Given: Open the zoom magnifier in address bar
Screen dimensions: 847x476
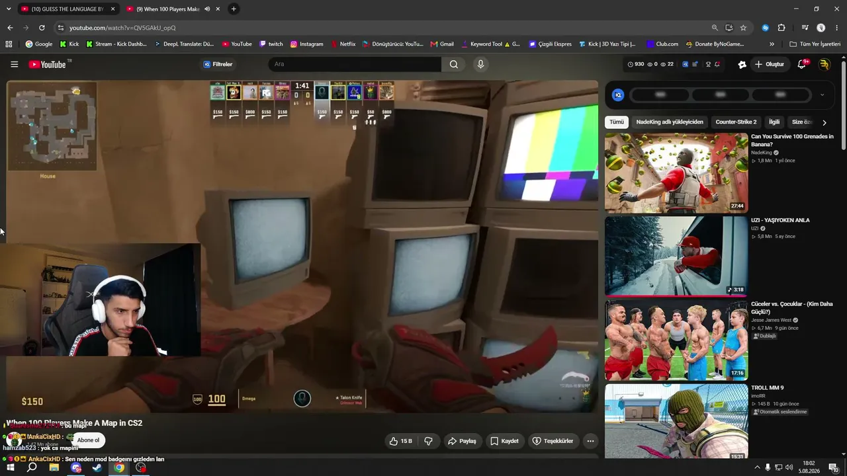Looking at the screenshot, I should [715, 28].
